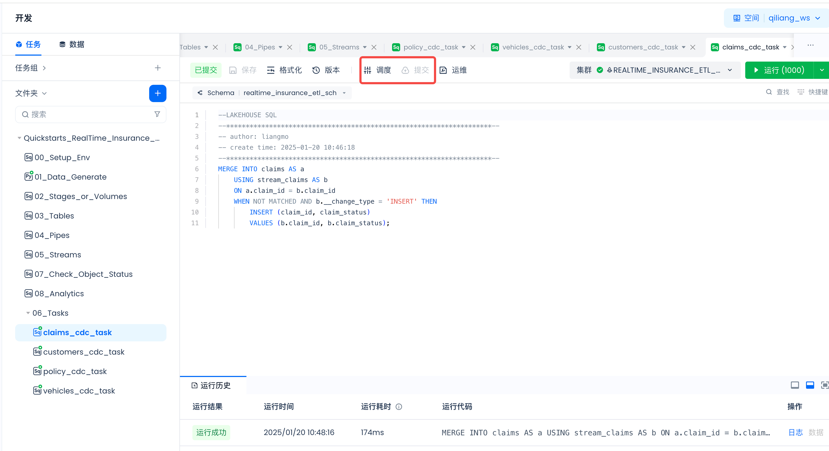Click the 格式化 format icon

coord(271,70)
